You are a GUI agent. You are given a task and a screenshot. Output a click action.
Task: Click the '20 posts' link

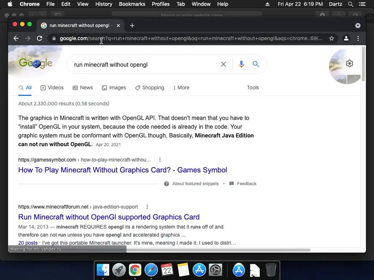(x=28, y=243)
